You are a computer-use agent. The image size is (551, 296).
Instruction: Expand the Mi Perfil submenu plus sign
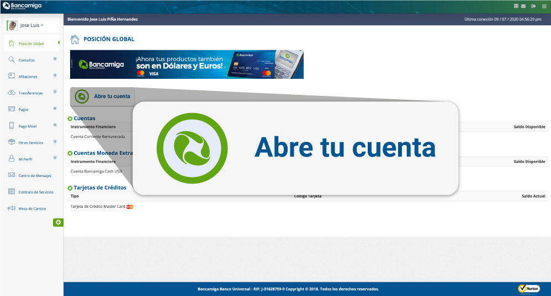55,158
